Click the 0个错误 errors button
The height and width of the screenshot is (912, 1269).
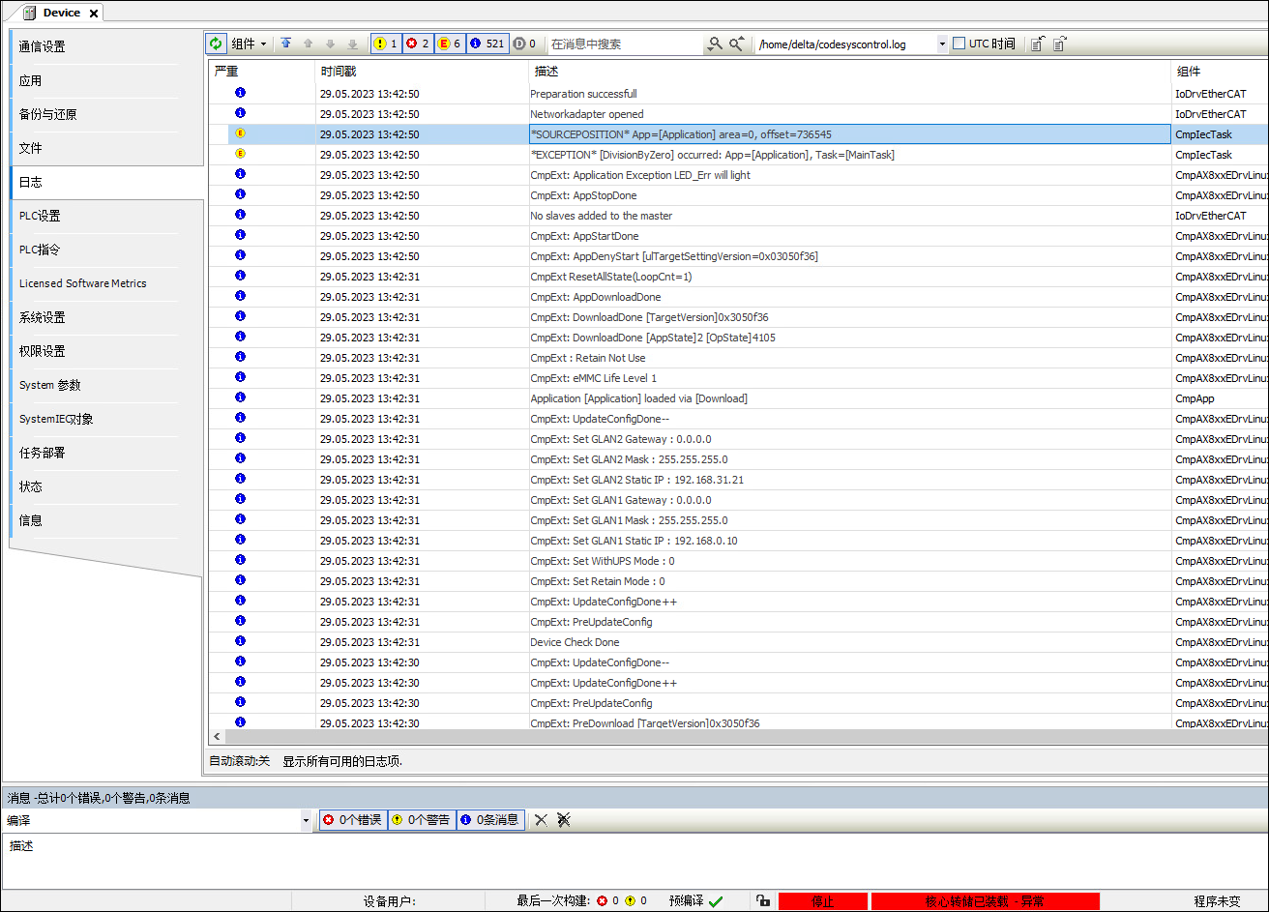[353, 820]
